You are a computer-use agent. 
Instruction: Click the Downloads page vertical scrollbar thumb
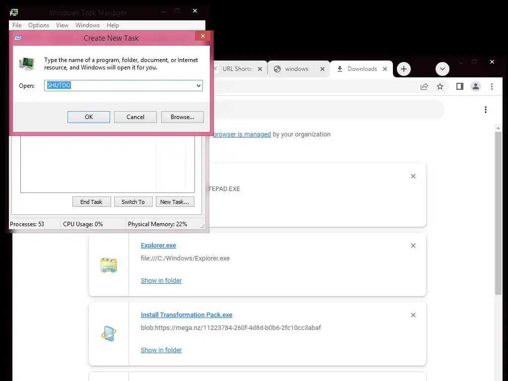498,213
